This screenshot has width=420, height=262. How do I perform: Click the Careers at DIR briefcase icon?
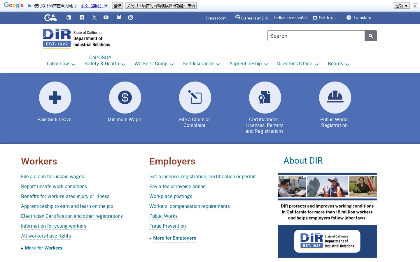(238, 17)
